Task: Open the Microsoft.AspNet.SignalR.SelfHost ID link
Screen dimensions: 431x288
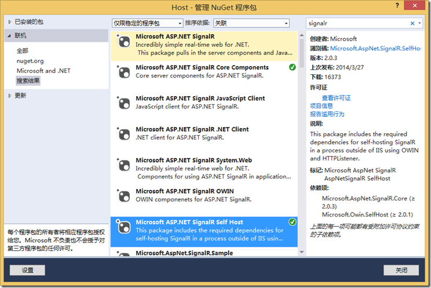Action: tap(375, 49)
